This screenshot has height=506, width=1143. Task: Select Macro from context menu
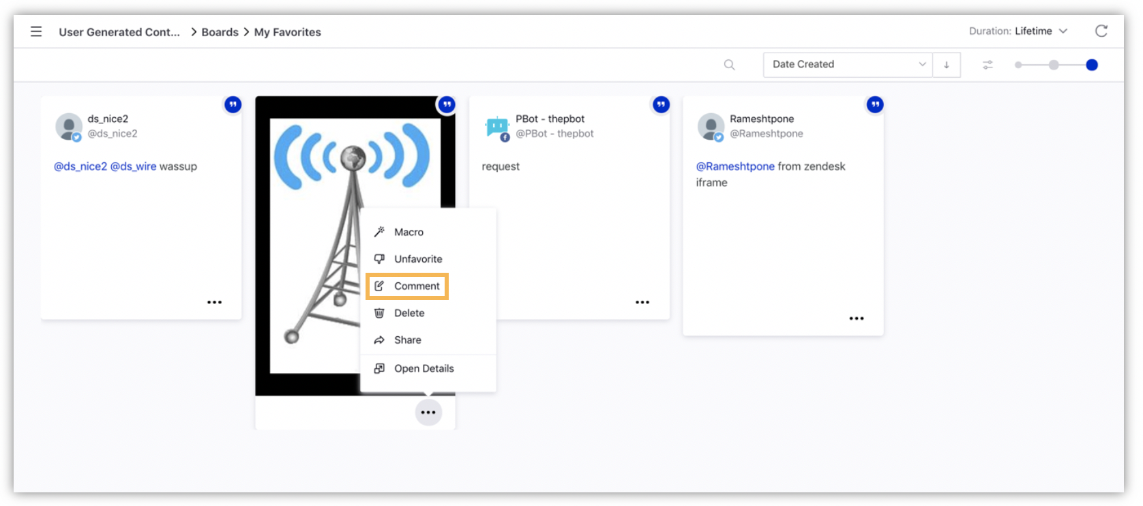(428, 232)
